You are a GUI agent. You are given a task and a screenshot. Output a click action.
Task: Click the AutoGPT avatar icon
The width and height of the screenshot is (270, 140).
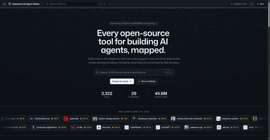pyautogui.click(x=158, y=128)
